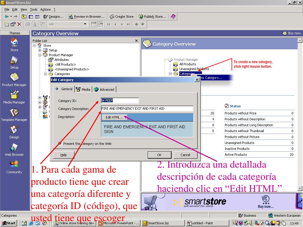Switch to untitled - Paint taskbar button
Screen dimensions: 303x227
208,223
